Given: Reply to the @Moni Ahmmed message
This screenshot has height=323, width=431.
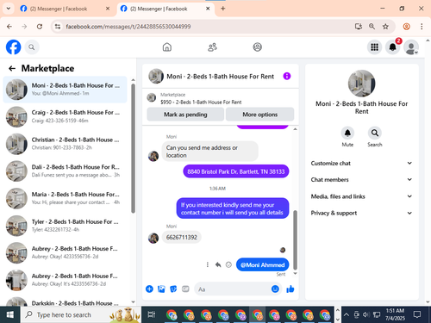Looking at the screenshot, I should [x=218, y=264].
